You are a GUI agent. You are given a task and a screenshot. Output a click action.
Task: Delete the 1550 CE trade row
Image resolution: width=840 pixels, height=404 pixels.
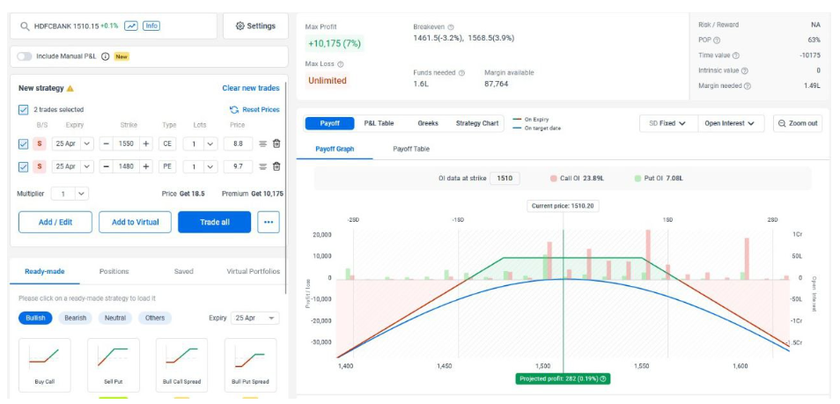[x=276, y=143]
